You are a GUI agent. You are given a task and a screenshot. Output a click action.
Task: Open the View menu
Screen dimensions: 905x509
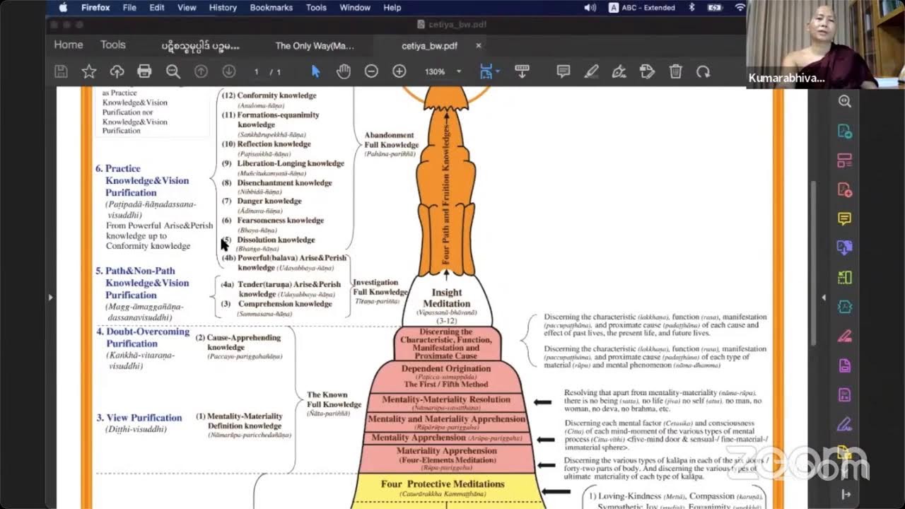pos(187,8)
